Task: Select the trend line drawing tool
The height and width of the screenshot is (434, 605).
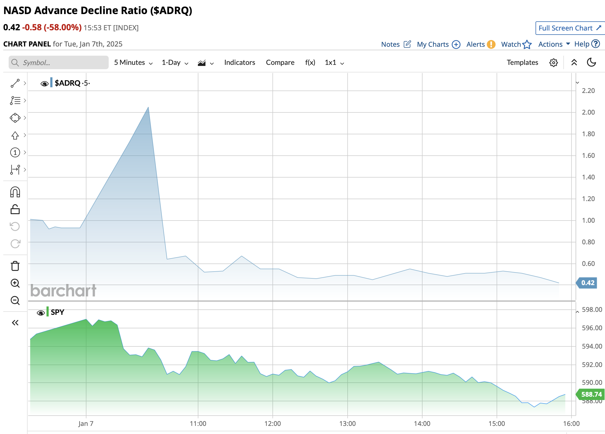Action: click(15, 83)
